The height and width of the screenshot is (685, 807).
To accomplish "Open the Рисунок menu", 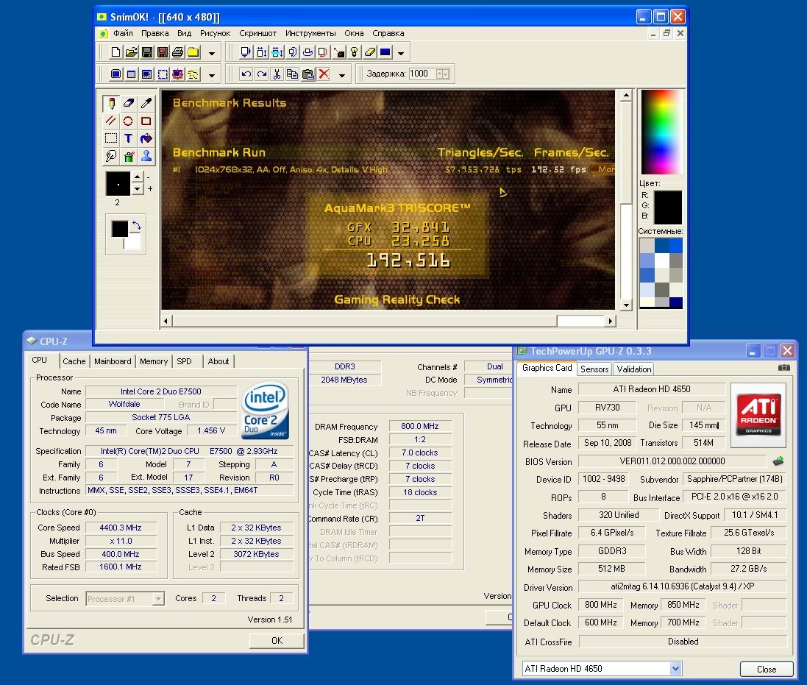I will tap(215, 33).
